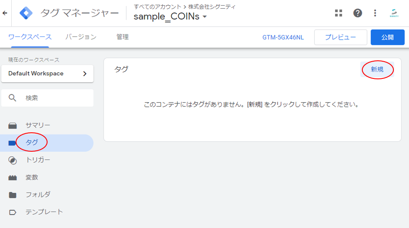Image resolution: width=409 pixels, height=228 pixels.
Task: Select the ワークスペース tab
Action: [30, 37]
